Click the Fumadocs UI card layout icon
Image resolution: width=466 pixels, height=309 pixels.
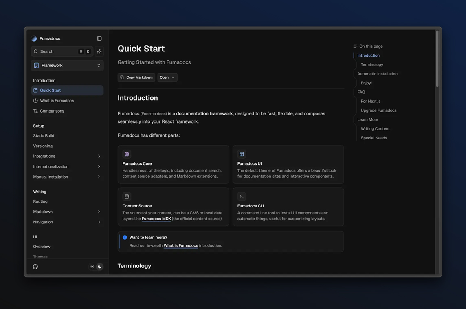[242, 154]
